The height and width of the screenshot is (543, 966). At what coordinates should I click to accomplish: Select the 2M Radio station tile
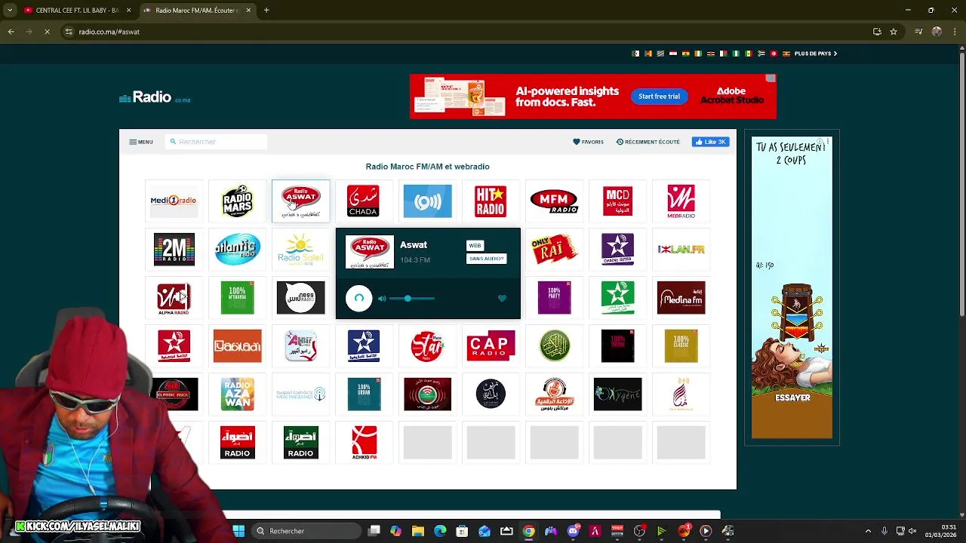click(174, 250)
